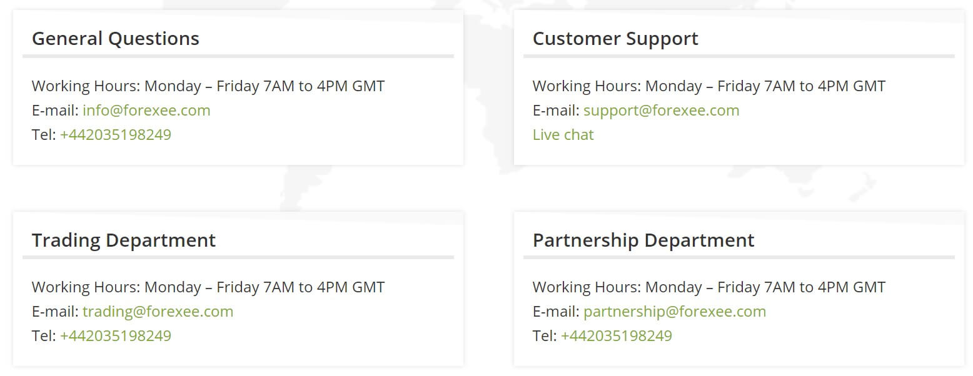Dial the Partnership Department phone number

coord(616,336)
